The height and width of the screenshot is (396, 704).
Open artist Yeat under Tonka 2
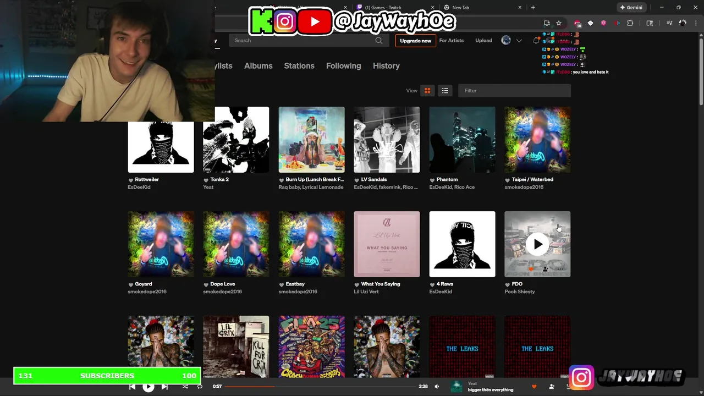point(208,187)
